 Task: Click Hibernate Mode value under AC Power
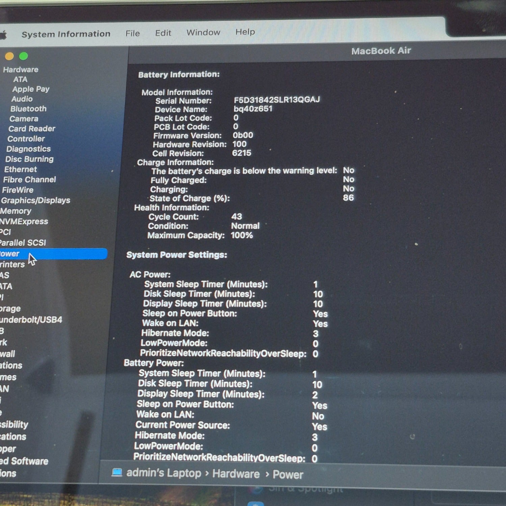pyautogui.click(x=316, y=334)
